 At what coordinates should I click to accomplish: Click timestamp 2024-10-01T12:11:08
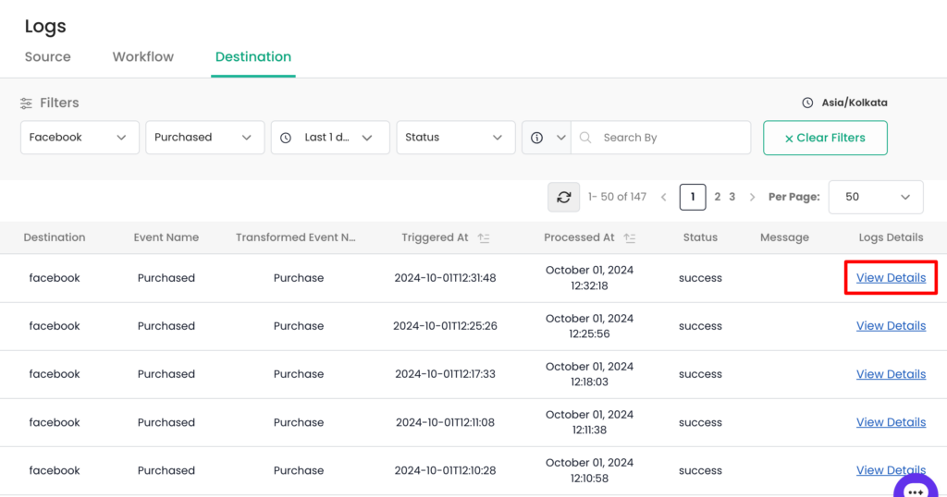click(445, 422)
